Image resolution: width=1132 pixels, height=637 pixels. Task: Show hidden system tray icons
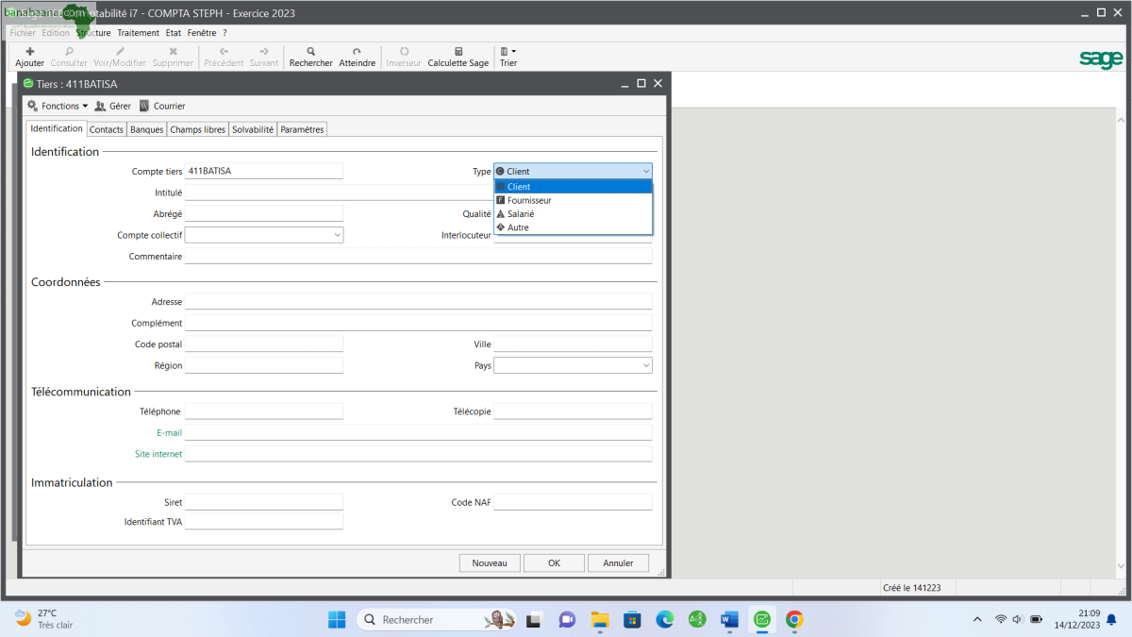(977, 619)
